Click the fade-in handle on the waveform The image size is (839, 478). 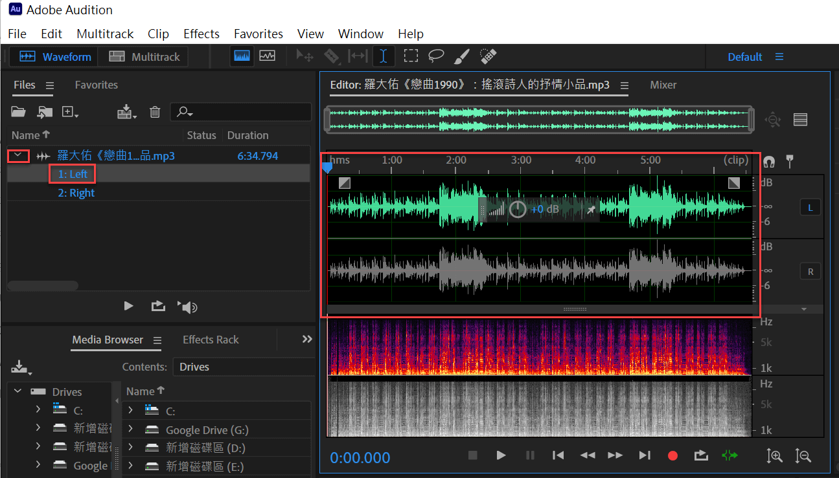tap(345, 183)
